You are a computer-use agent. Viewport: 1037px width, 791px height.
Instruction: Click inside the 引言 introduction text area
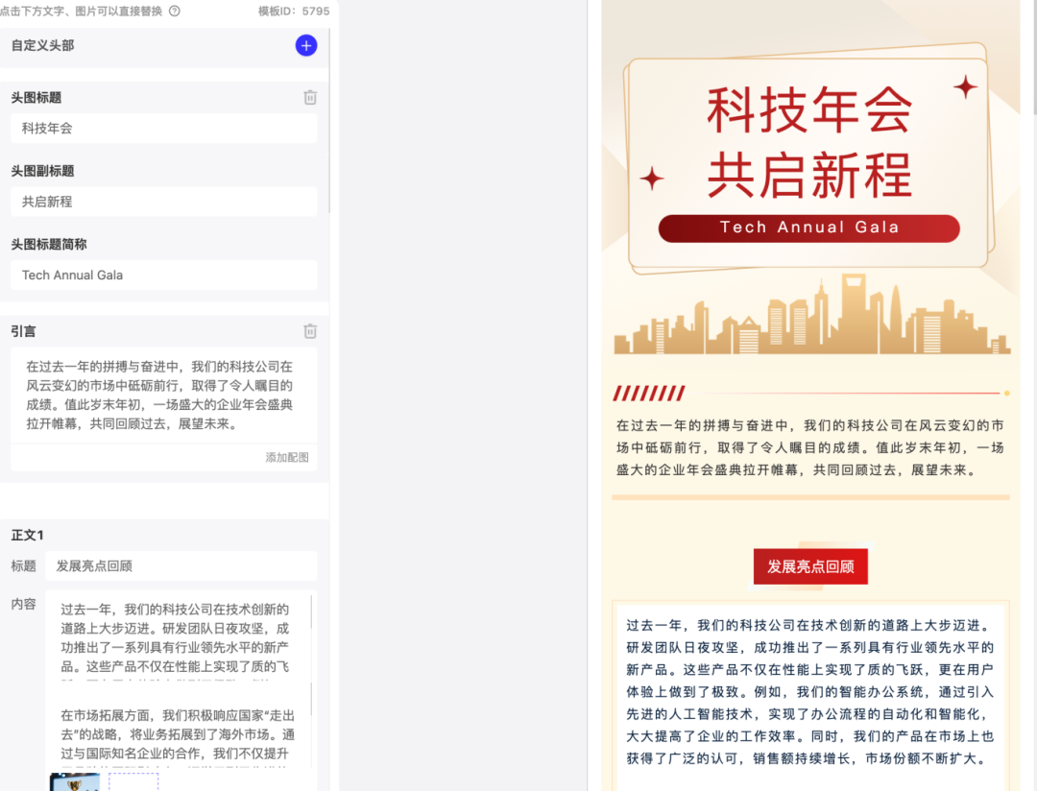(163, 398)
